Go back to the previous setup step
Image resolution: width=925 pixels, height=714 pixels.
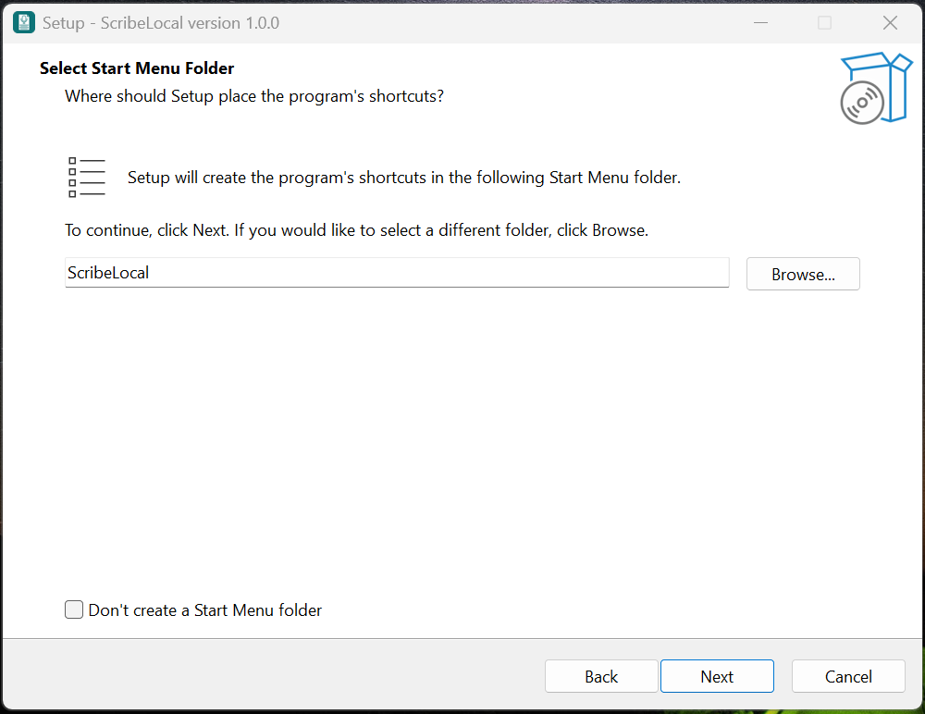coord(601,676)
